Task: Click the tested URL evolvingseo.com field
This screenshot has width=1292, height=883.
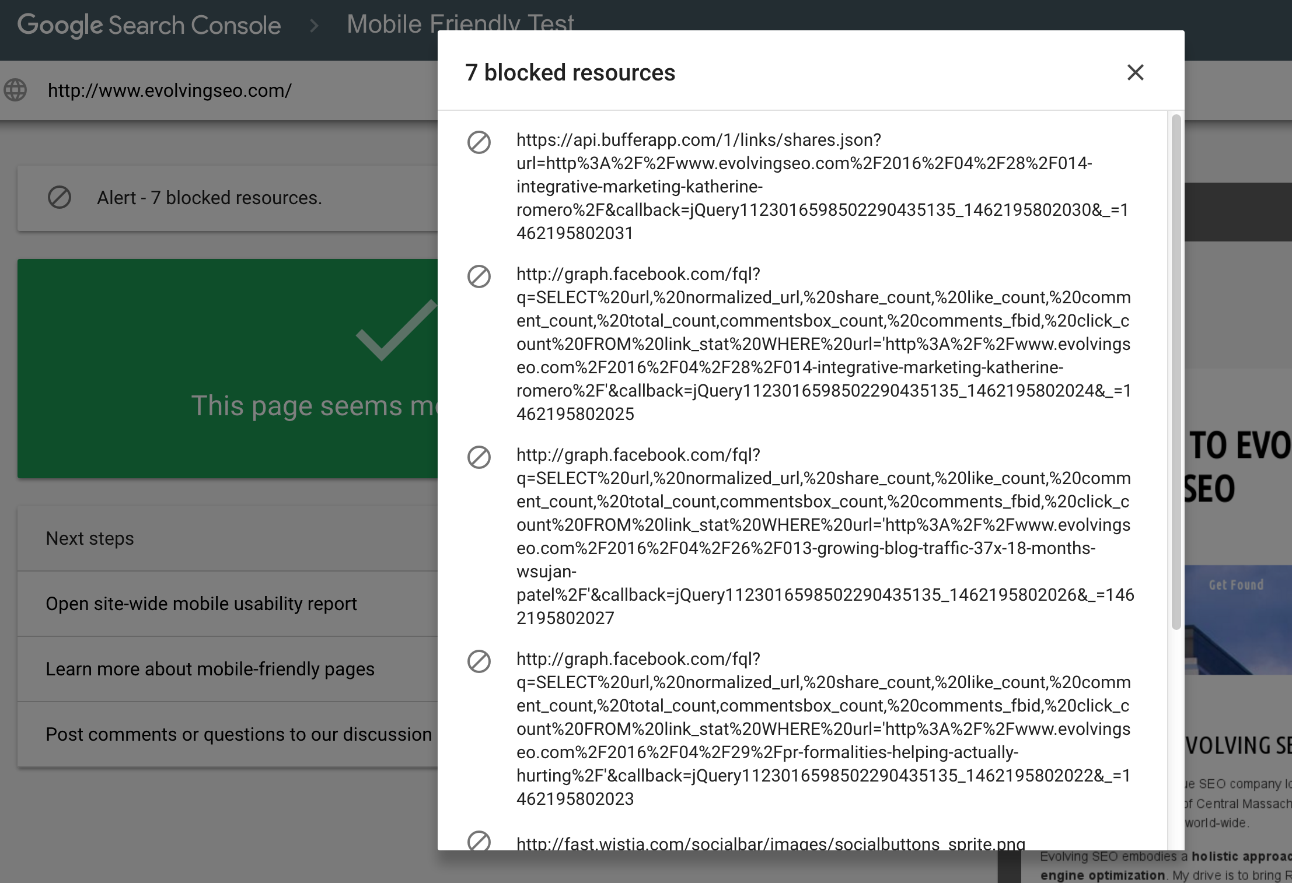Action: tap(169, 90)
